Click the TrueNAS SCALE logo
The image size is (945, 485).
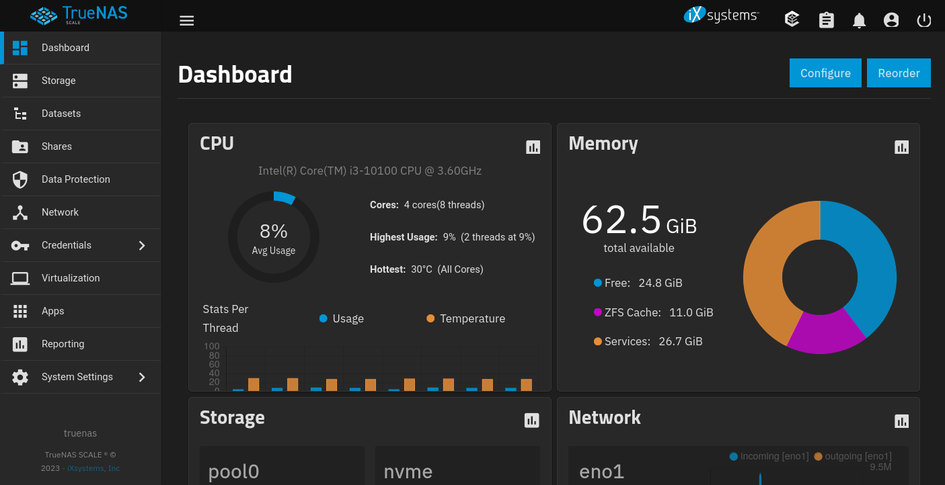click(79, 15)
